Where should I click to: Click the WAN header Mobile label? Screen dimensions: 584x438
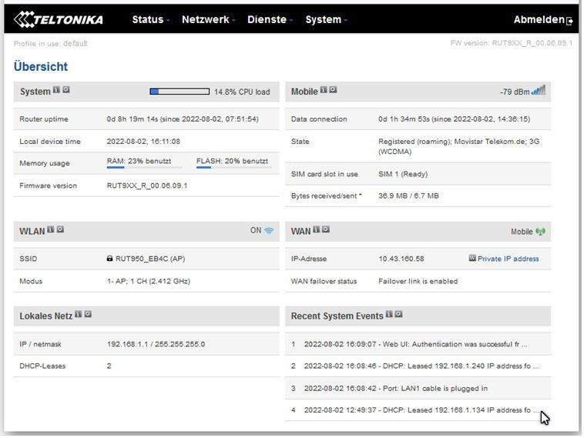[x=522, y=232]
